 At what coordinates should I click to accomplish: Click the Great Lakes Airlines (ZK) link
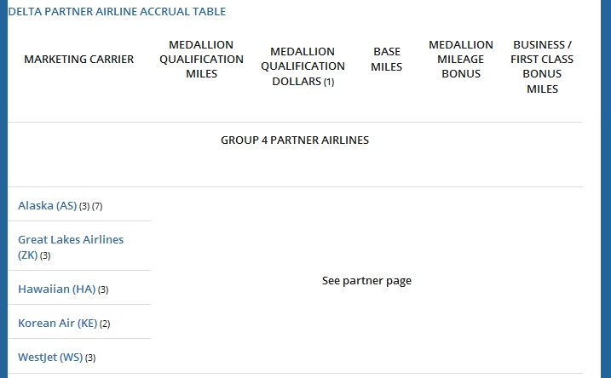tap(70, 240)
